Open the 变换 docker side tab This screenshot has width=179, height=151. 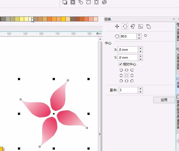point(178,83)
